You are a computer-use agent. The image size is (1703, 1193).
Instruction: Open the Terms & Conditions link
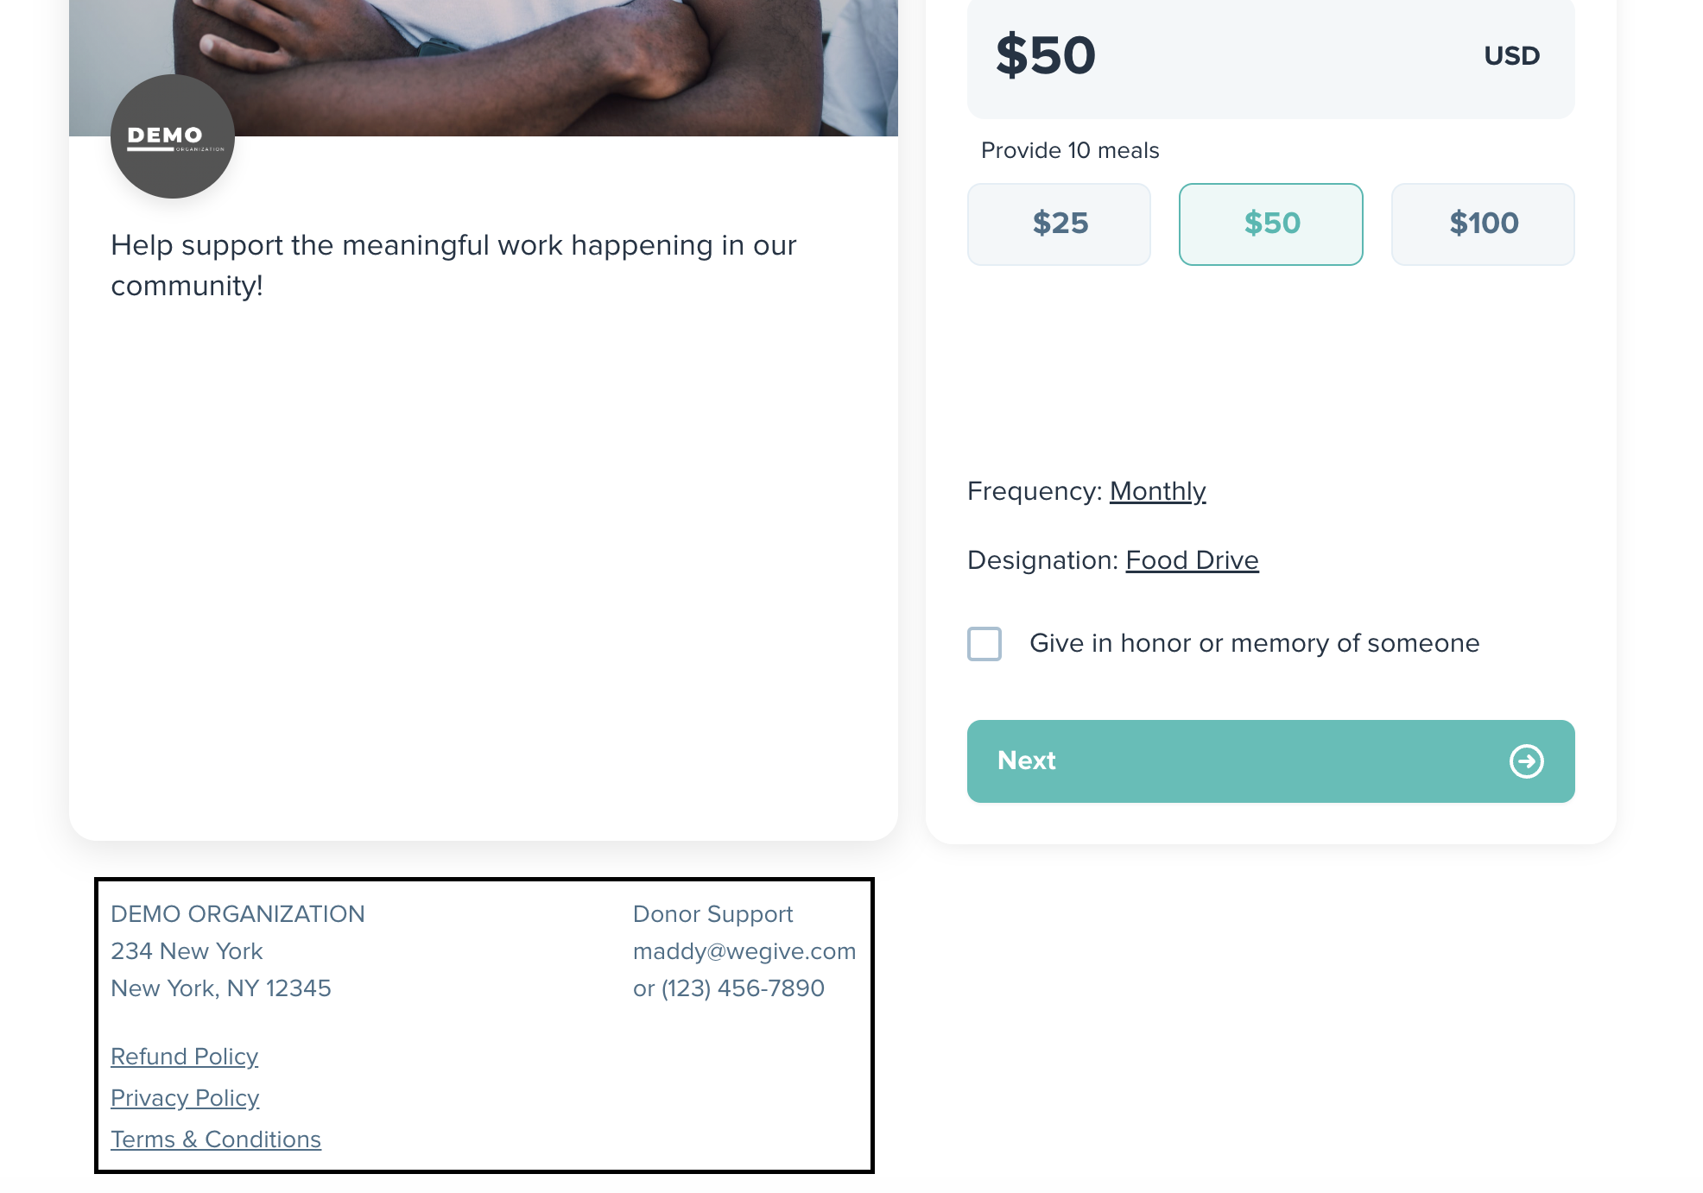coord(216,1139)
